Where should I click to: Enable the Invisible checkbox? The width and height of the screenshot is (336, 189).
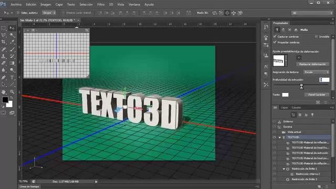pos(316,37)
